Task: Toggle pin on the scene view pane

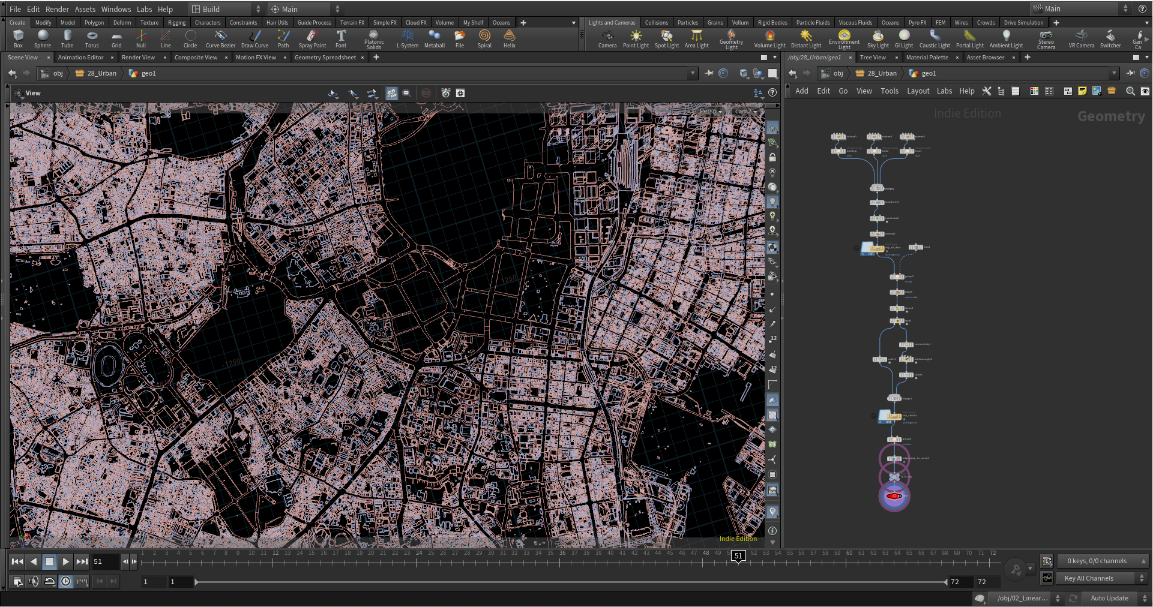Action: pyautogui.click(x=709, y=73)
